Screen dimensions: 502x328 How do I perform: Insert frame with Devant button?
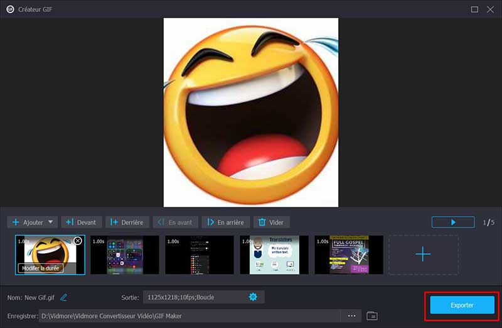click(82, 222)
